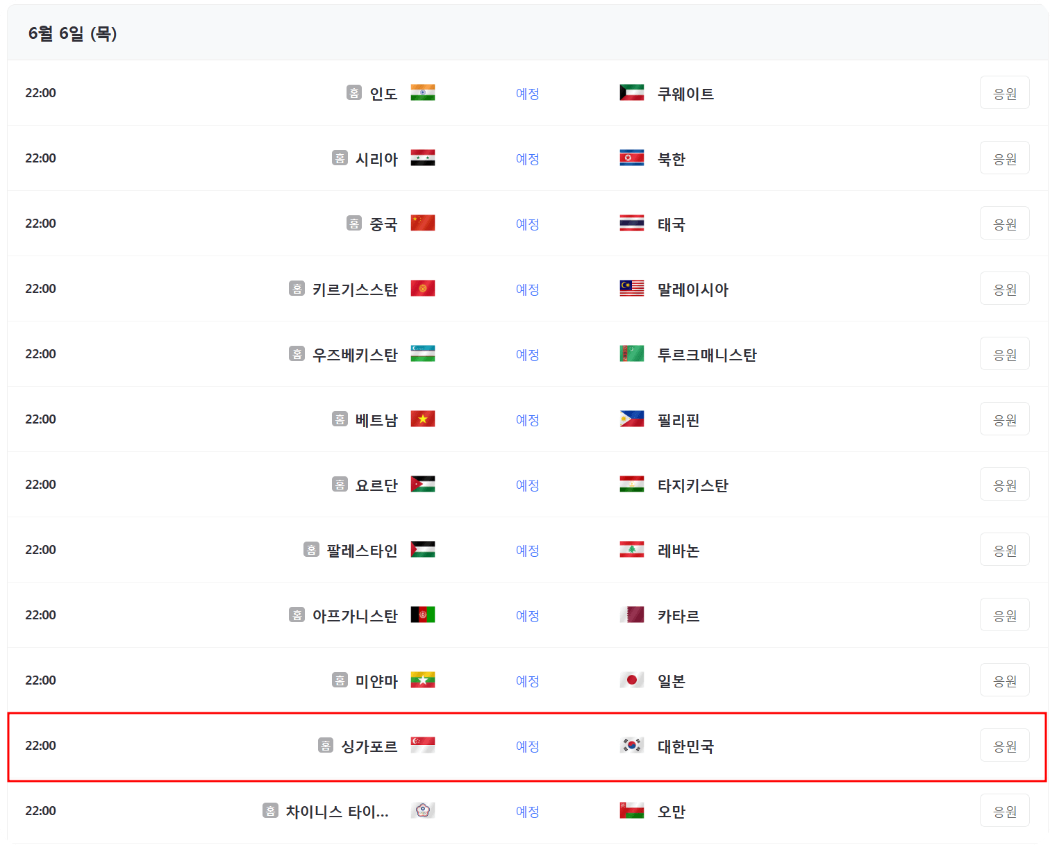Image resolution: width=1050 pixels, height=845 pixels.
Task: Click 응원 for the 시리아 match
Action: [x=1005, y=158]
